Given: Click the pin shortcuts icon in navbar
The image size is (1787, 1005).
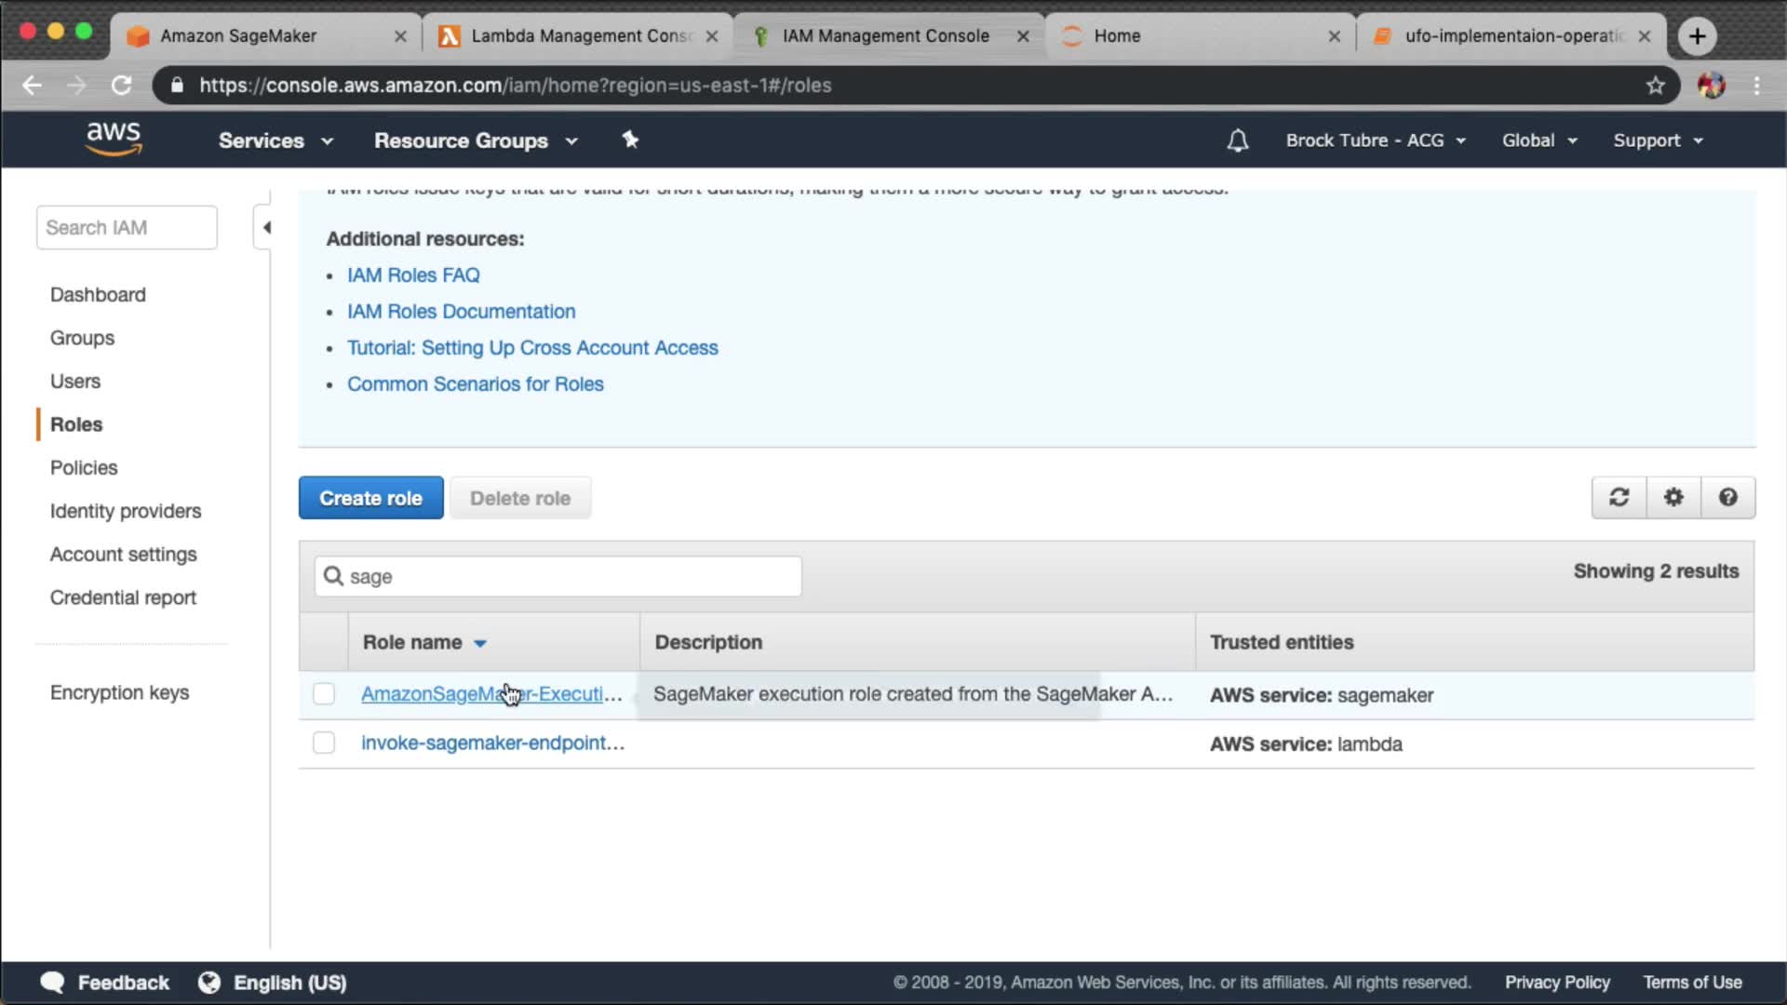Looking at the screenshot, I should 630,140.
